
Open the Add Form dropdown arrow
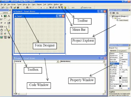click(x=9, y=8)
